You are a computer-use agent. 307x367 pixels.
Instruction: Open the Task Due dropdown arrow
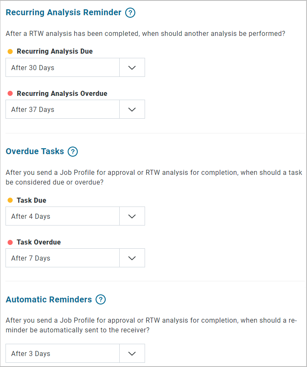[132, 216]
